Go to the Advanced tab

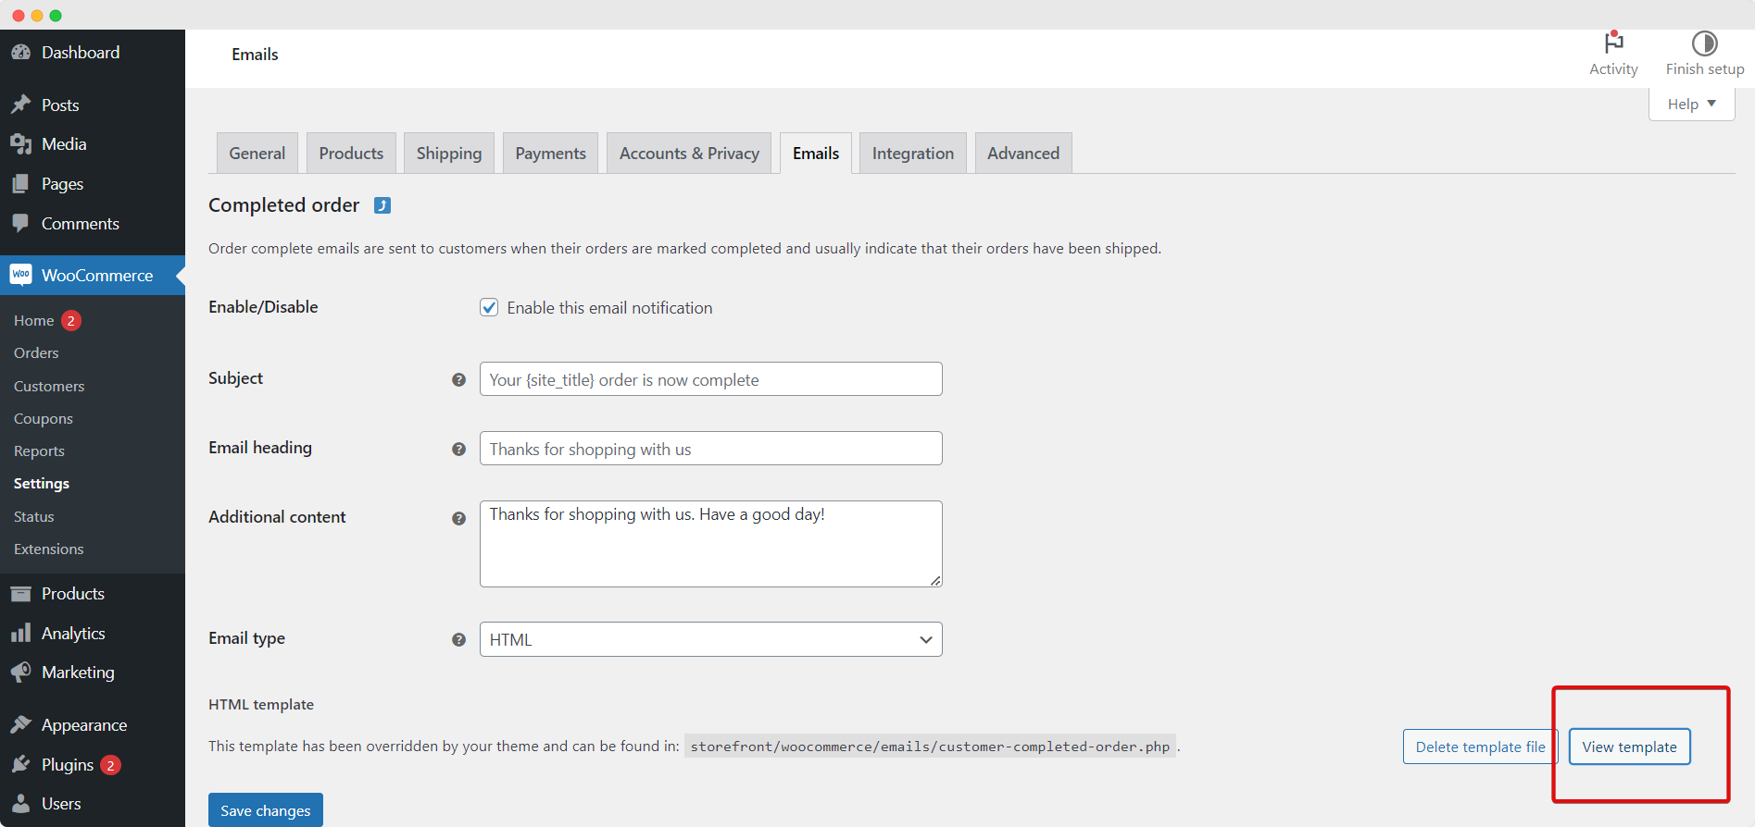[1023, 153]
